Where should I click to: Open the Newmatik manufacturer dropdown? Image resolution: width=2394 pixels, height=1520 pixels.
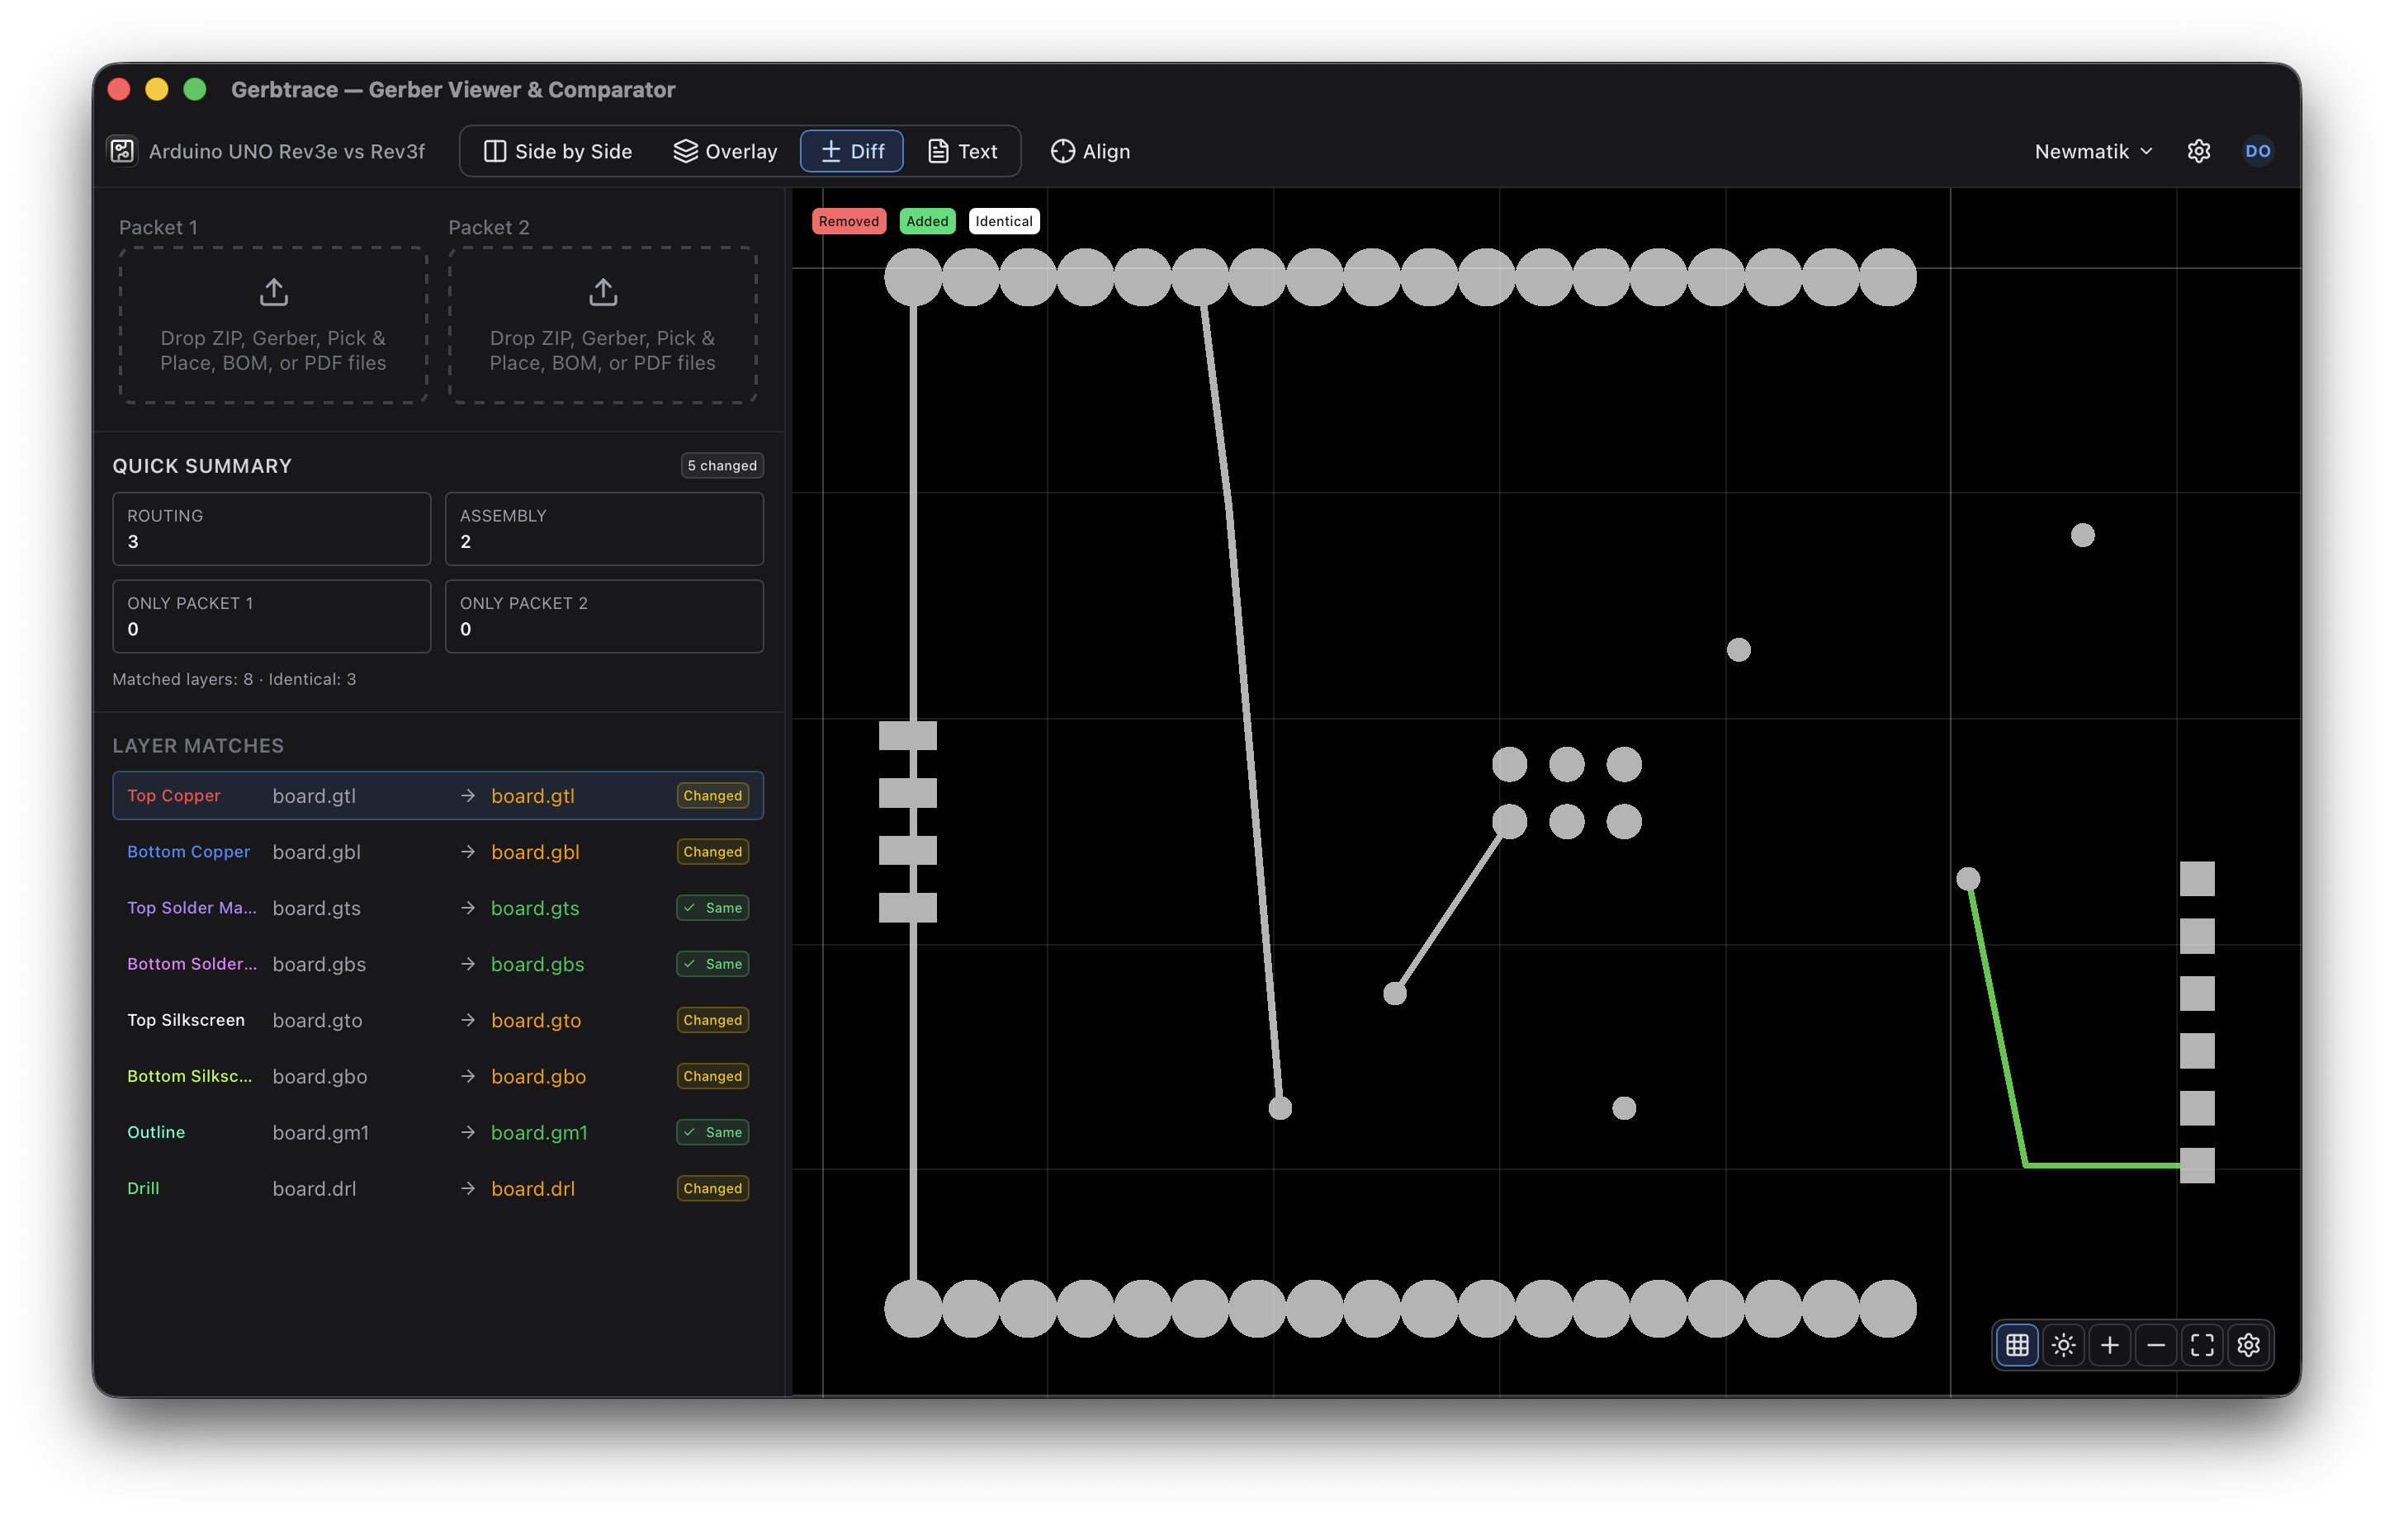(x=2093, y=151)
